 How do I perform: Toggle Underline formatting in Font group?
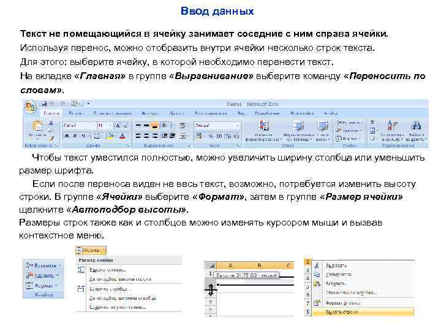tap(83, 136)
